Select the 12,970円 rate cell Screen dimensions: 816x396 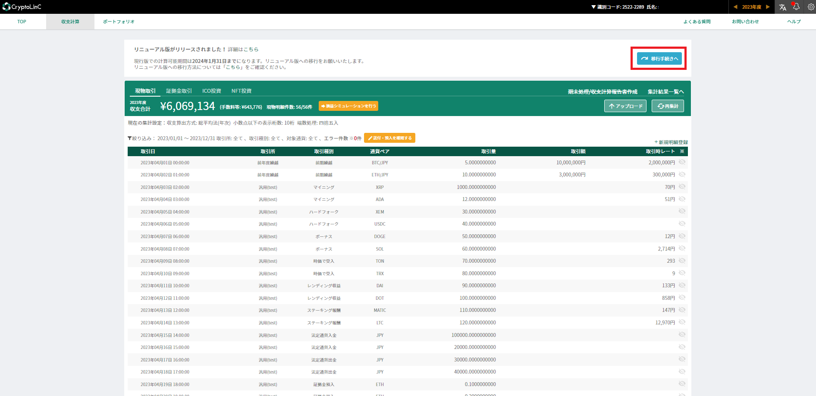pyautogui.click(x=665, y=323)
